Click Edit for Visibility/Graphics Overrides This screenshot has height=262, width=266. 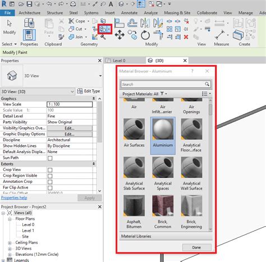pyautogui.click(x=70, y=128)
